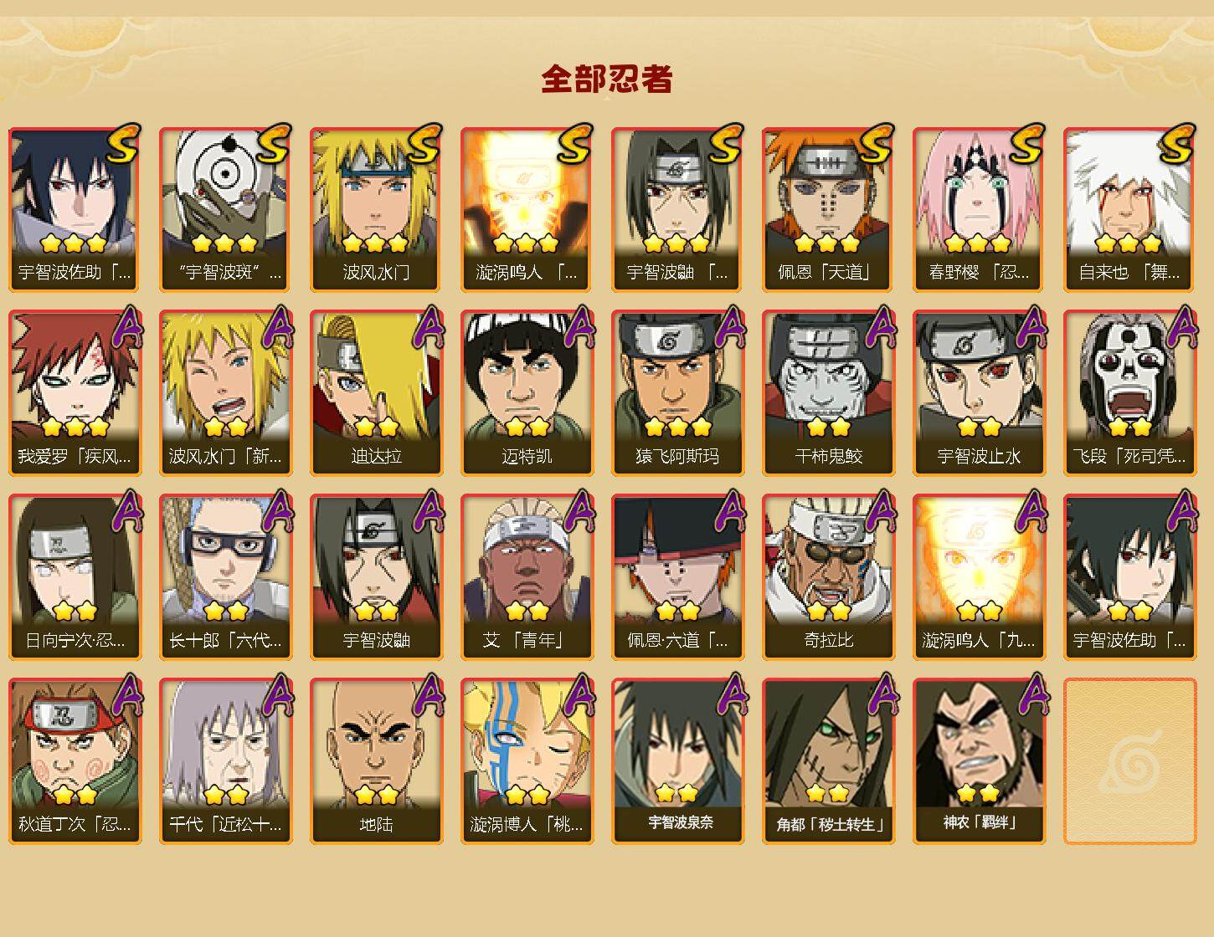Screen dimensions: 1214x937
Task: Open the 地陆 character card
Action: point(376,761)
